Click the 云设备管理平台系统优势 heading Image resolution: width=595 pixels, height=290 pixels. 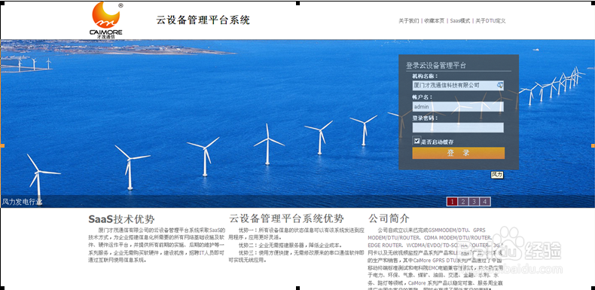click(x=286, y=218)
